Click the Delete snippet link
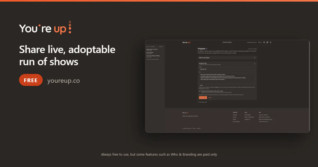The height and width of the screenshot is (167, 318). 210,98
